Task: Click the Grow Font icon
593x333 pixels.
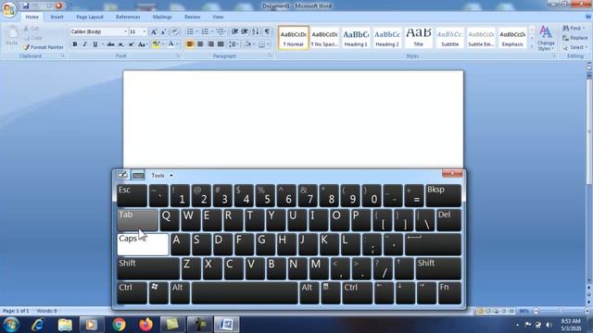Action: (154, 31)
